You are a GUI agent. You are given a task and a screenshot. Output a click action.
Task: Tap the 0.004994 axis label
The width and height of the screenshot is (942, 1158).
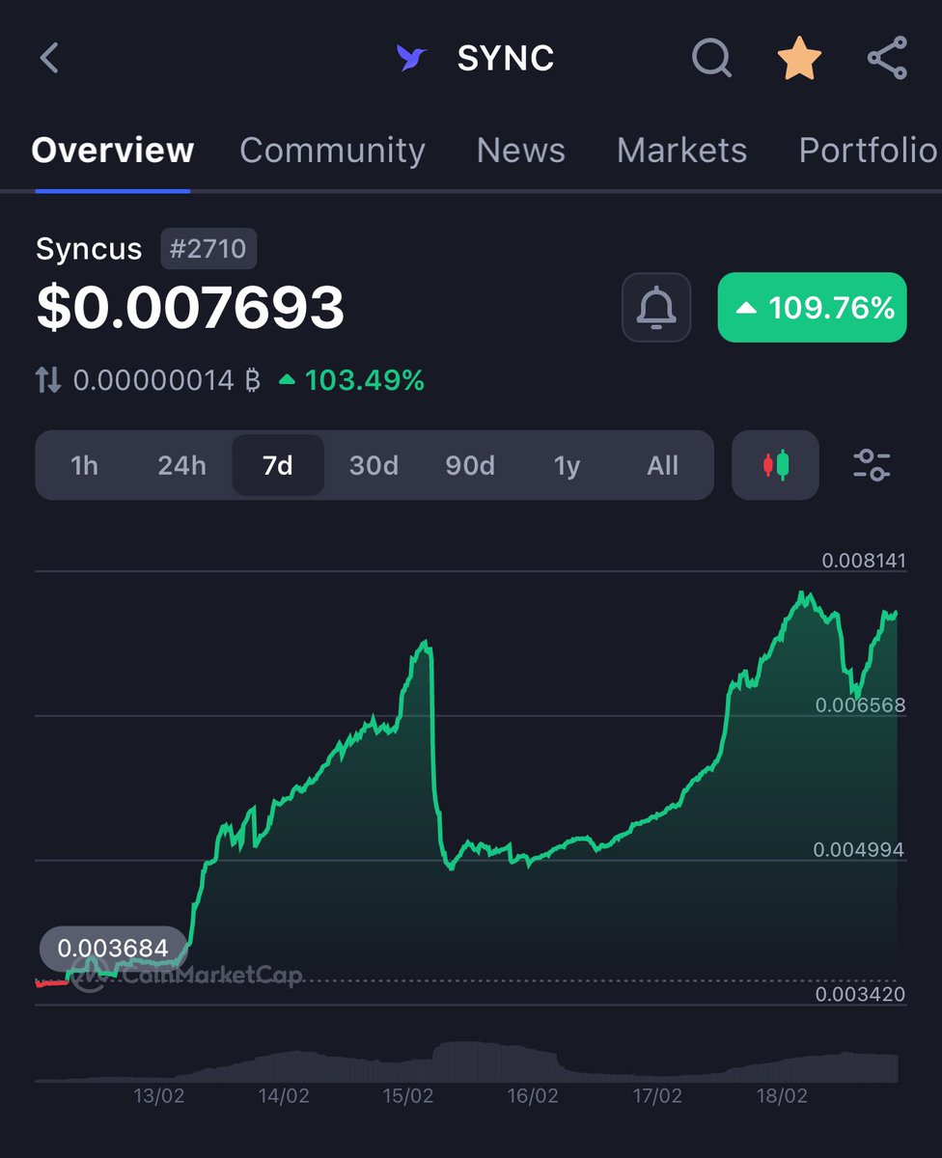[x=859, y=849]
